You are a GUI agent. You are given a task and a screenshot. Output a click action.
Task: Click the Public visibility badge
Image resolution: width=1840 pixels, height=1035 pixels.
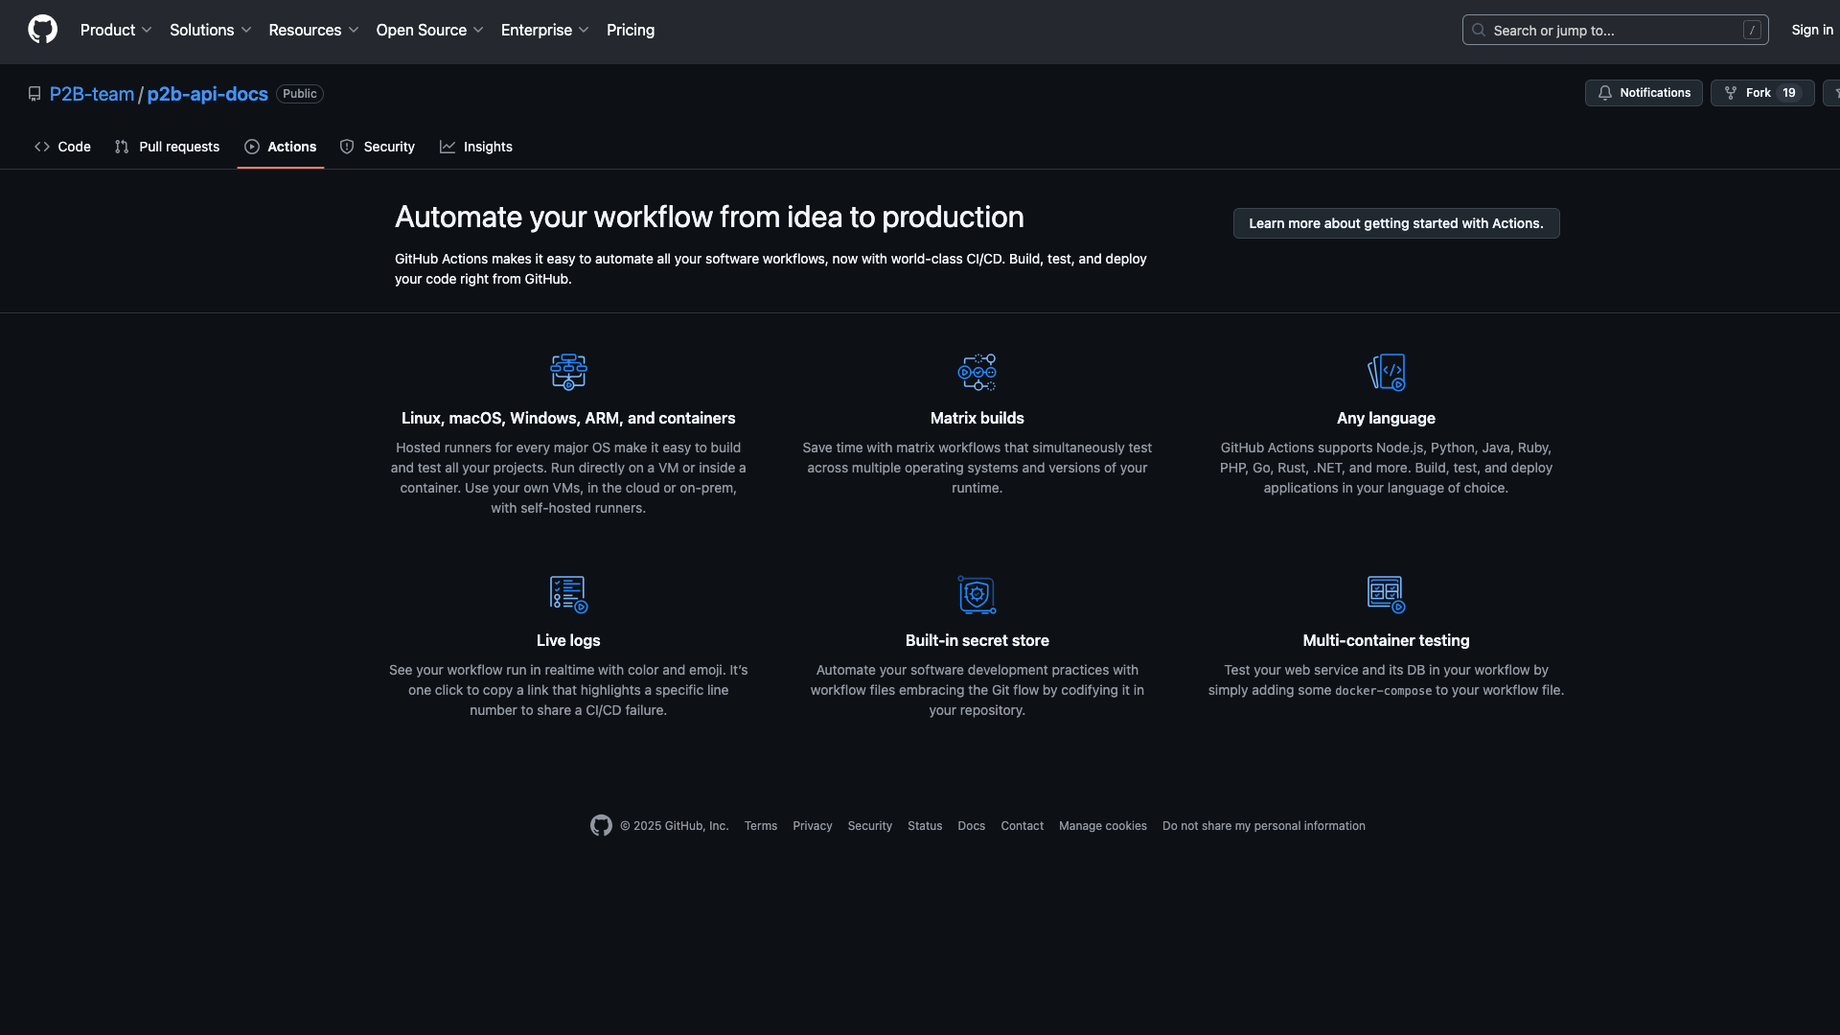tap(300, 94)
